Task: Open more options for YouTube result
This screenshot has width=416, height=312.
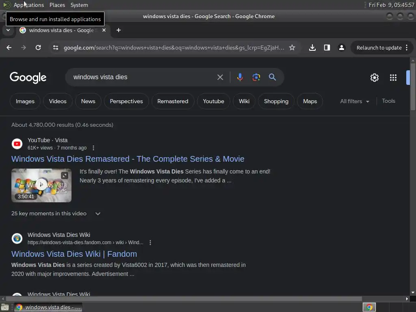Action: pos(93,148)
